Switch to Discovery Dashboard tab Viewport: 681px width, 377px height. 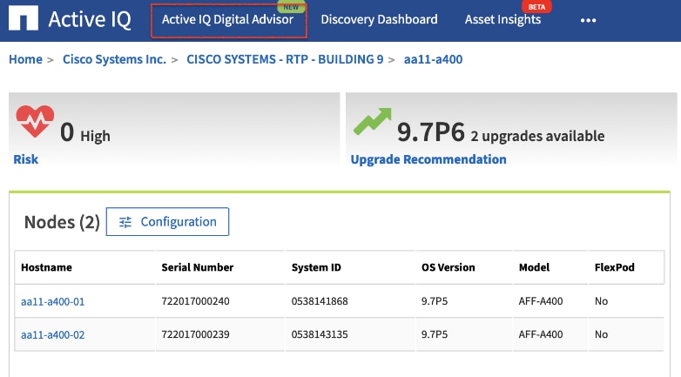tap(379, 19)
